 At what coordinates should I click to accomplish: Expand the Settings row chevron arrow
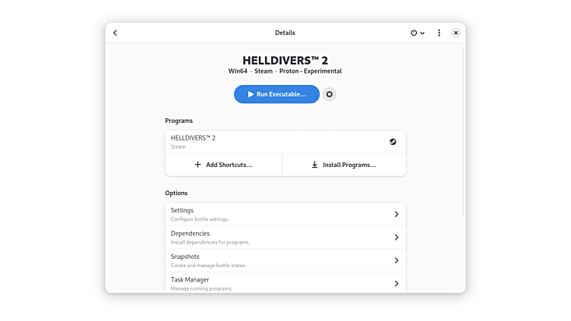396,215
